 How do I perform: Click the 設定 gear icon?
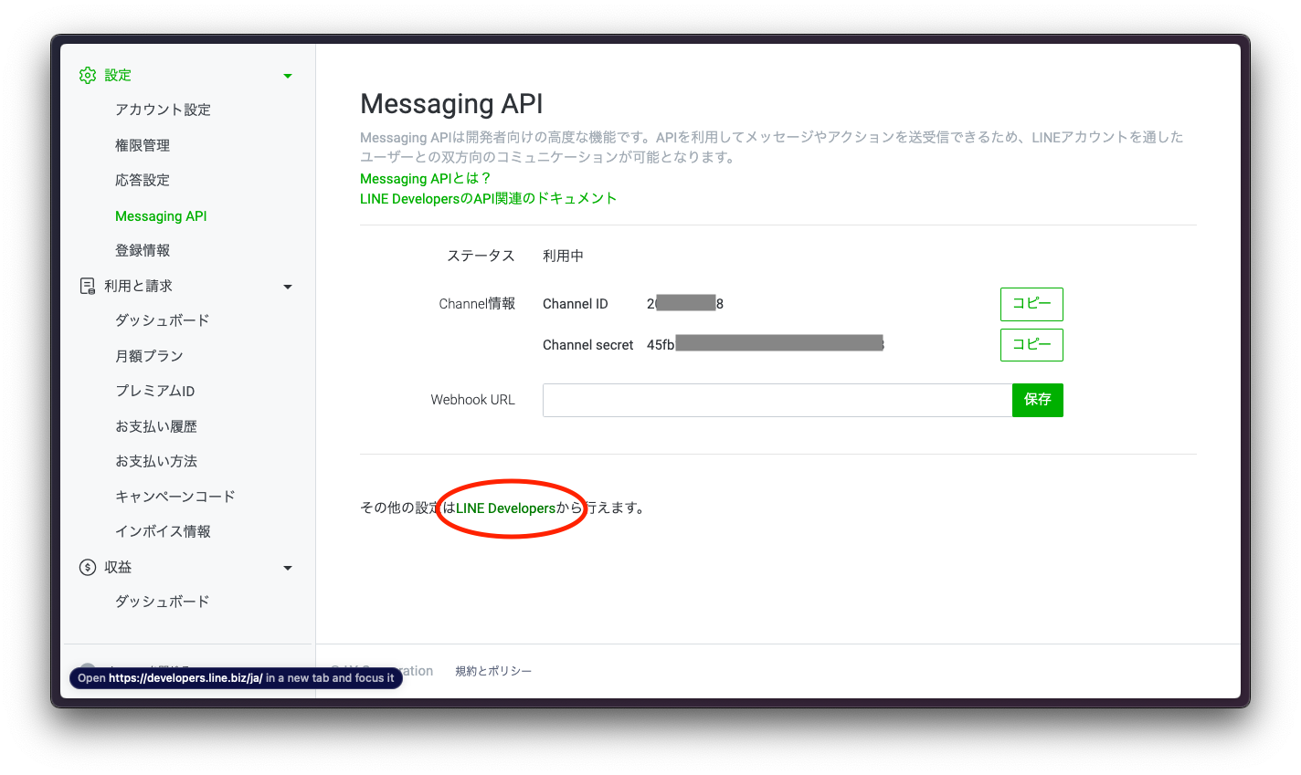[x=88, y=75]
